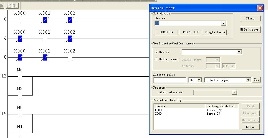Viewport: 268px width, 138px height.
Task: Click the blue X001 contact on rung 0
Action: pos(45,20)
